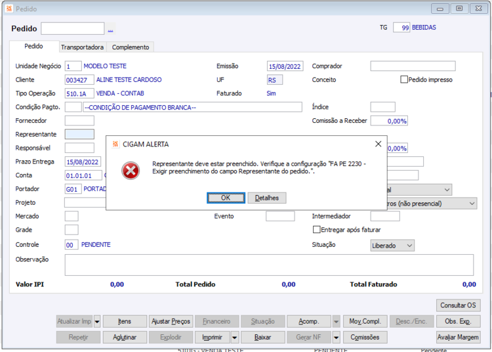This screenshot has height=352, width=492.
Task: Click the Consultar OS button
Action: coord(458,305)
